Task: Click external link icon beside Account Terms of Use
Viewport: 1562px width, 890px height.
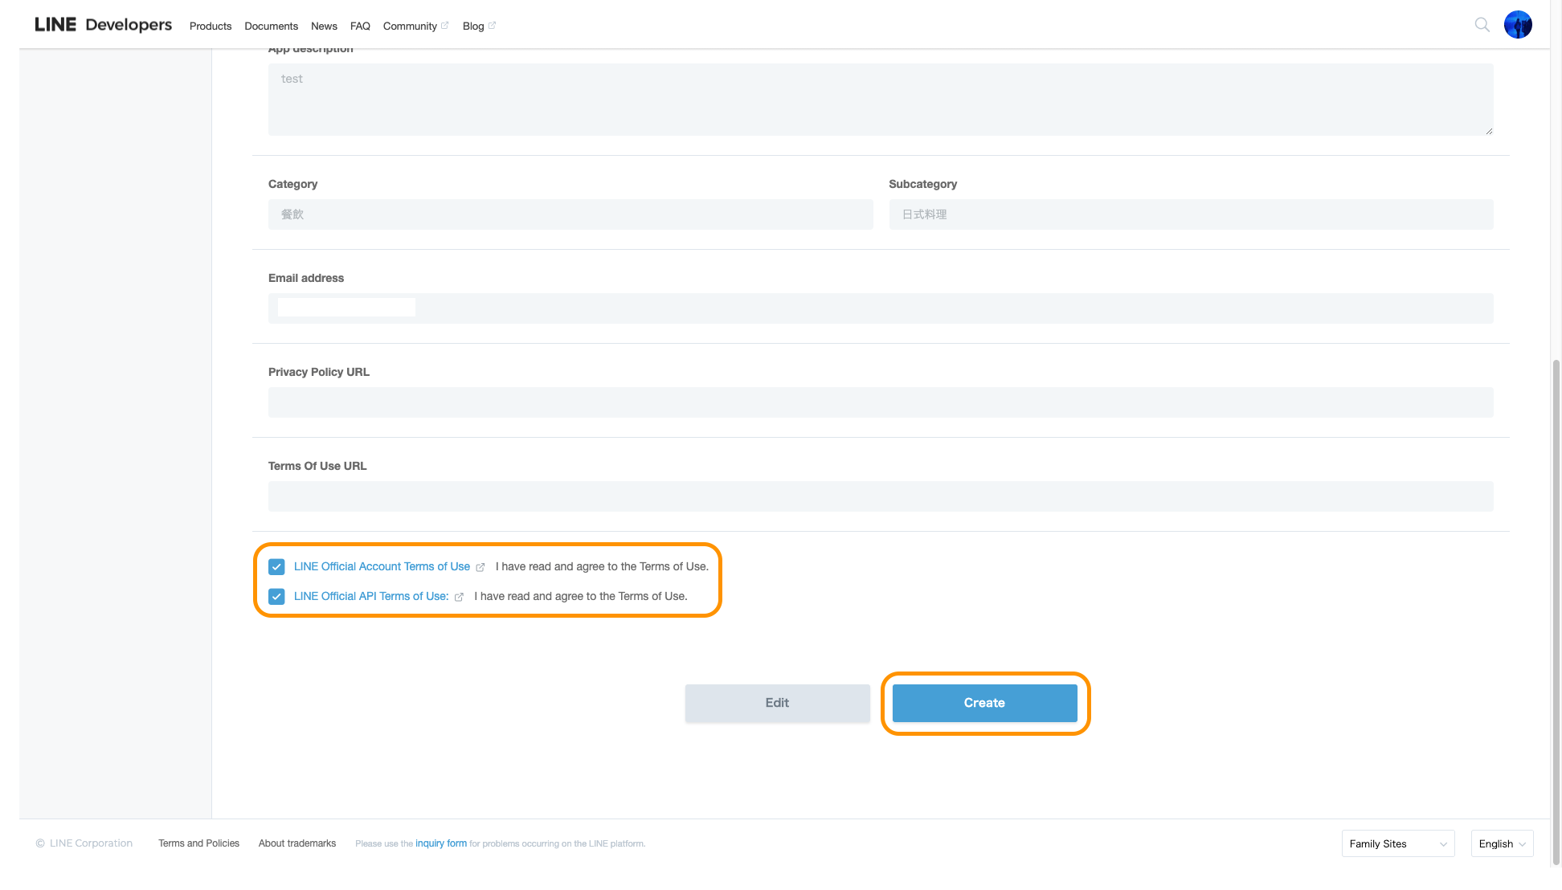Action: (480, 567)
